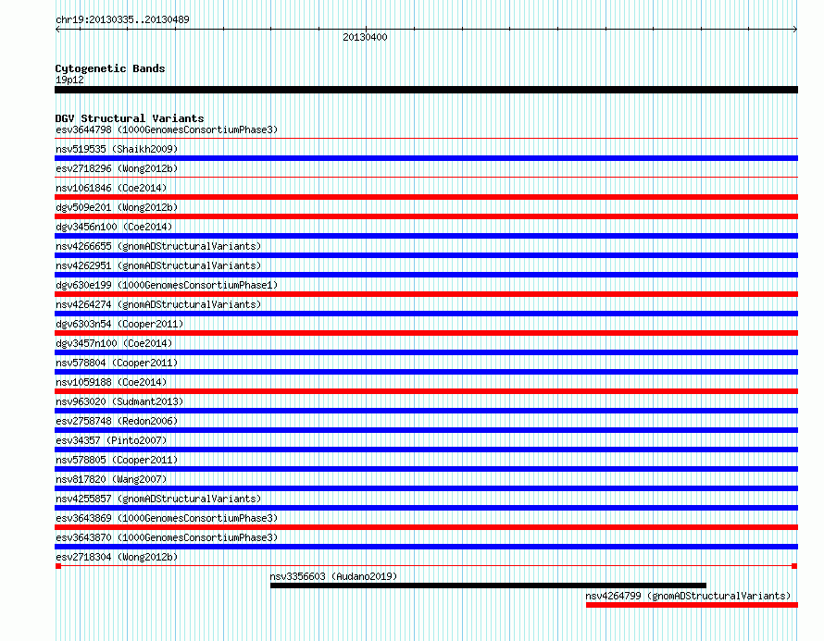Click the red bar under dgv6303n54

pyautogui.click(x=426, y=333)
